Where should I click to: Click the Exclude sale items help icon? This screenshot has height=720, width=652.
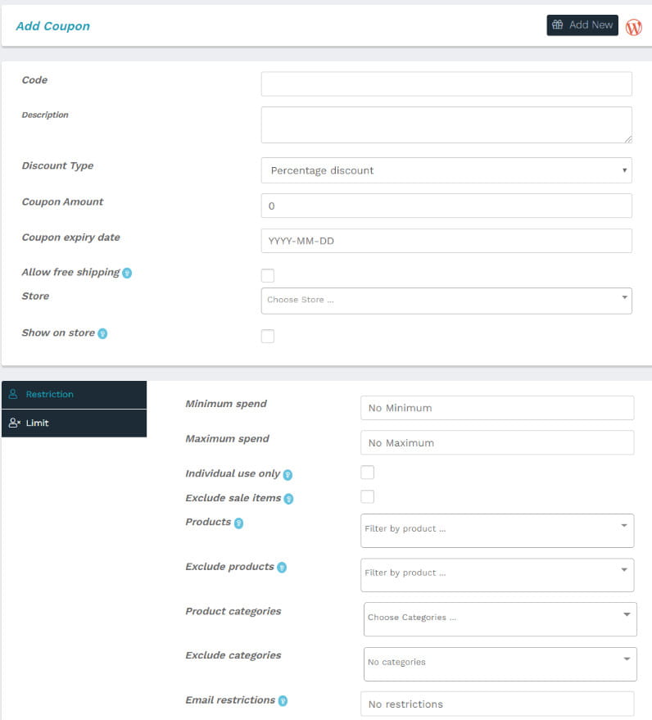click(x=288, y=499)
